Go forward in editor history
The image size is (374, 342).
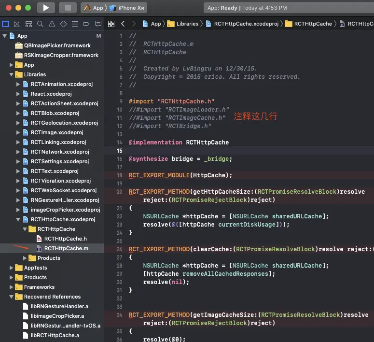(x=134, y=24)
